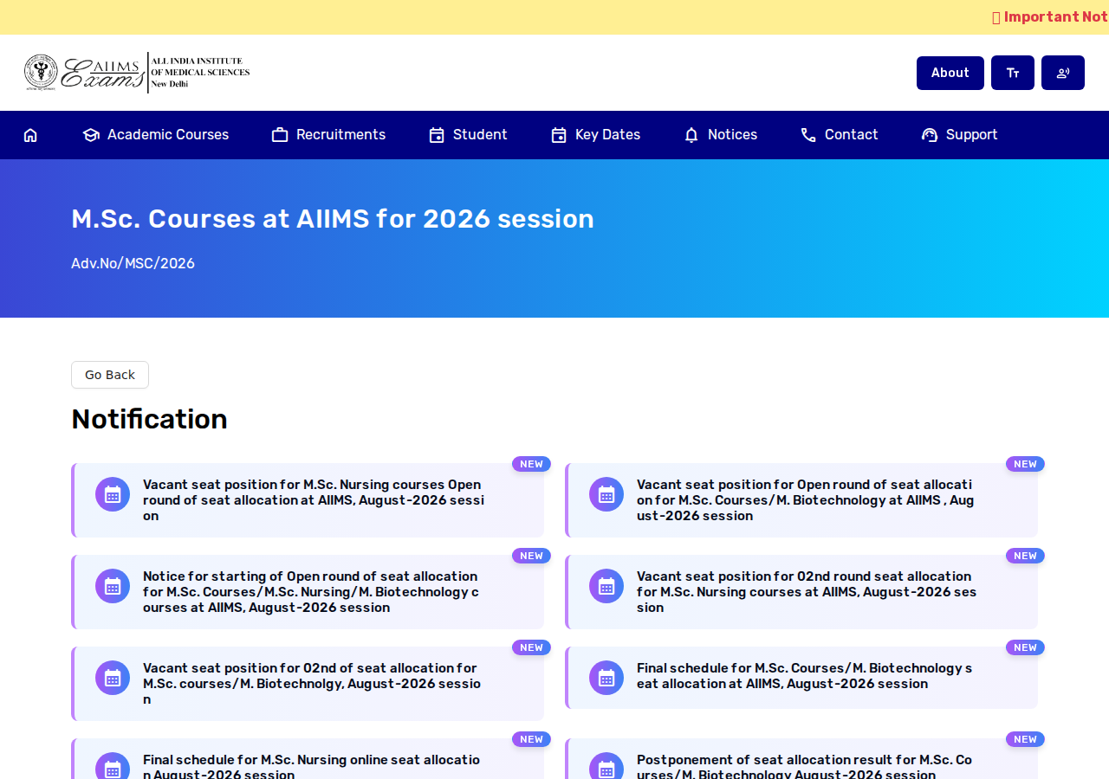1109x779 pixels.
Task: Open the Recruitments menu
Action: 328,135
